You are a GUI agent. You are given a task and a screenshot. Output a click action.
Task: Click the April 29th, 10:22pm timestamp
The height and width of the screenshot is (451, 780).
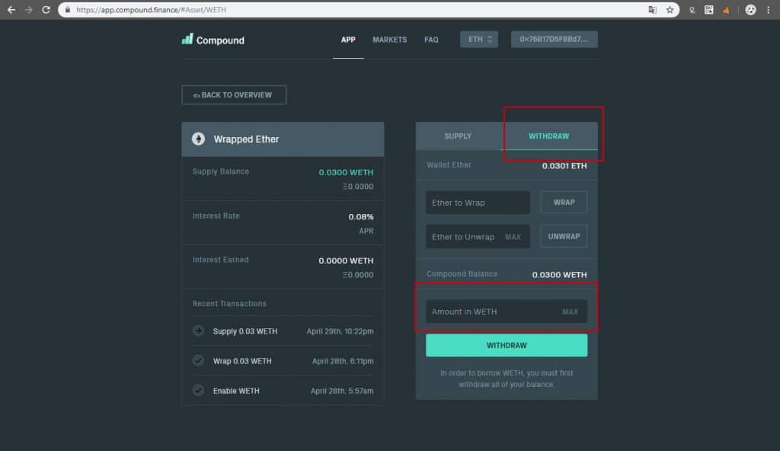(x=340, y=331)
